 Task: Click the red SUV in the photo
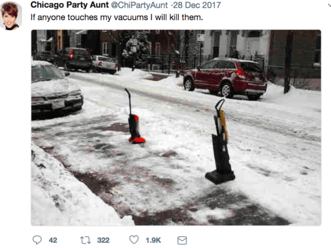[x=225, y=78]
